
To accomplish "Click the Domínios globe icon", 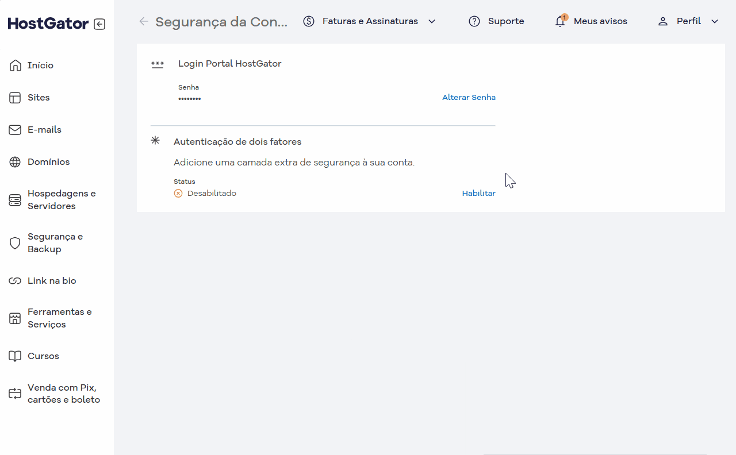I will pyautogui.click(x=15, y=162).
